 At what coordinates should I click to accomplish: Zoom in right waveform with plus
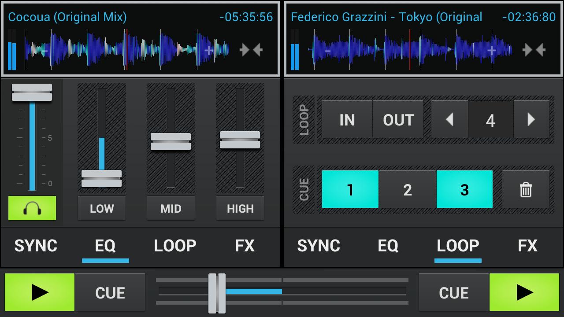(492, 51)
